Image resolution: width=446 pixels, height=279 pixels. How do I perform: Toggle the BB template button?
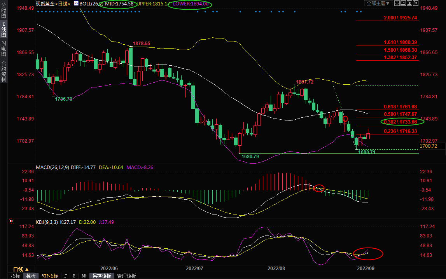(84, 276)
